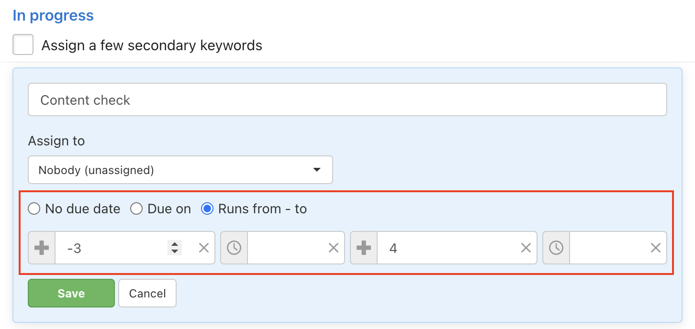Clear the end value 4
The height and width of the screenshot is (329, 695).
point(526,248)
